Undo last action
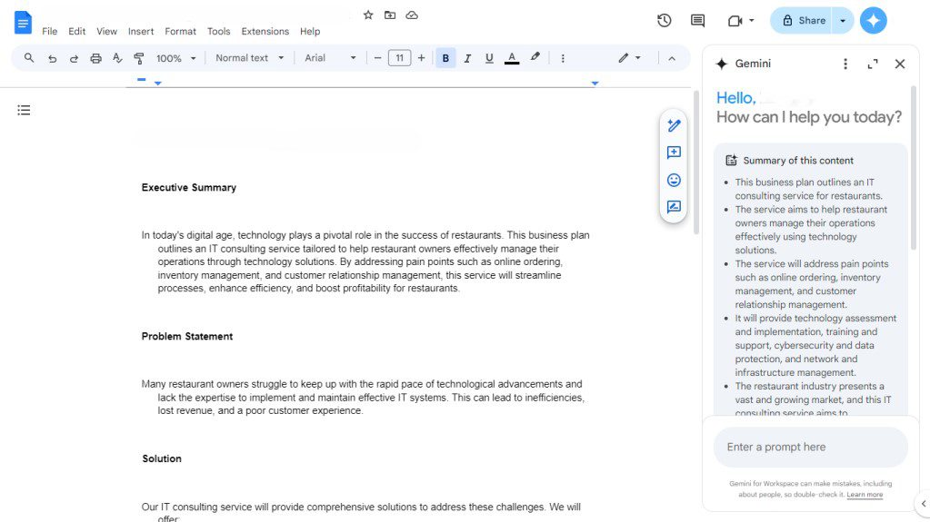Image resolution: width=930 pixels, height=522 pixels. [52, 58]
